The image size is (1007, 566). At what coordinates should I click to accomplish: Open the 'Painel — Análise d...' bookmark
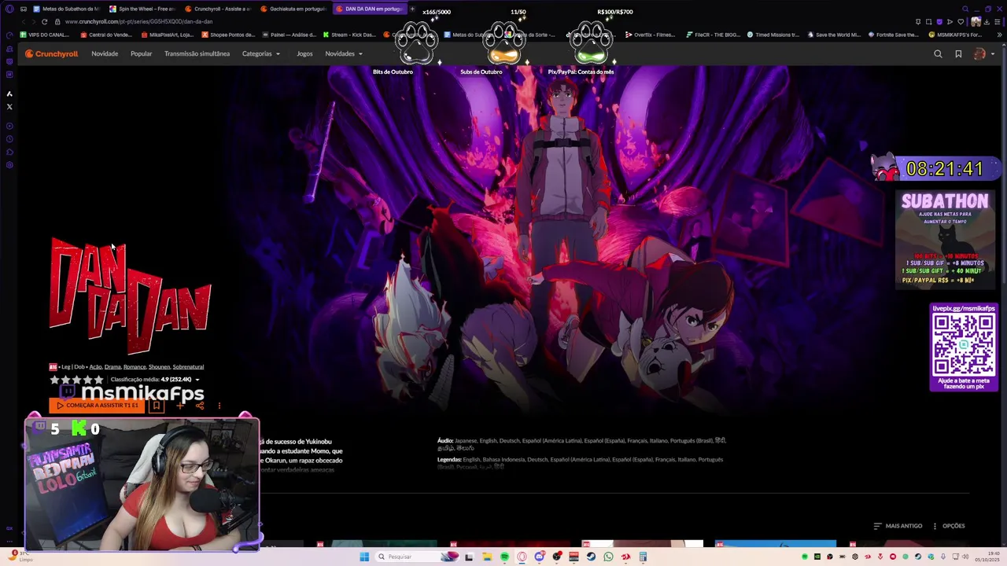289,35
